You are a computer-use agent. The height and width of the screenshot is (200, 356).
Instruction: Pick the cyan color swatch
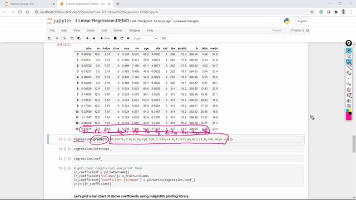(347, 111)
